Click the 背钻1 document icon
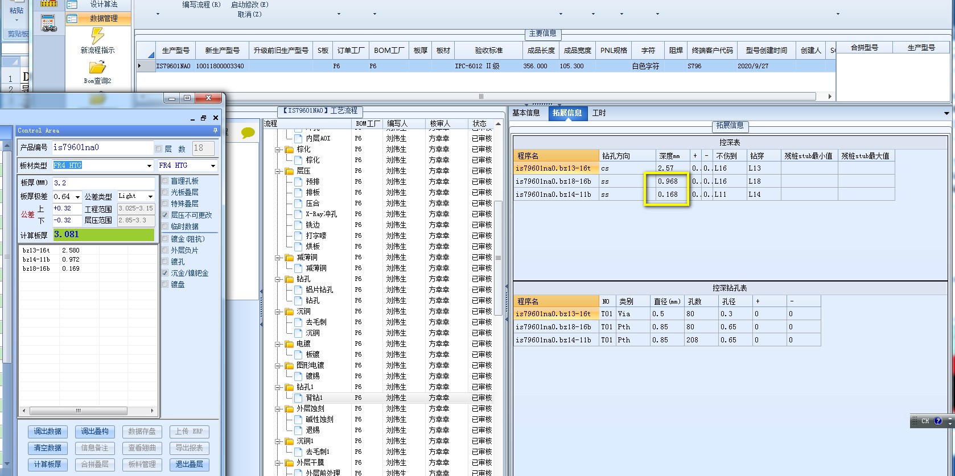This screenshot has width=955, height=476. click(299, 398)
